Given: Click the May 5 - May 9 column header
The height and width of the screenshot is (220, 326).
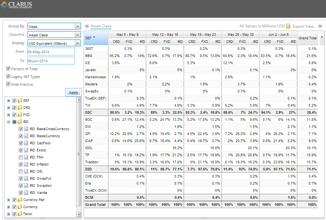Looking at the screenshot, I should coord(127,34).
